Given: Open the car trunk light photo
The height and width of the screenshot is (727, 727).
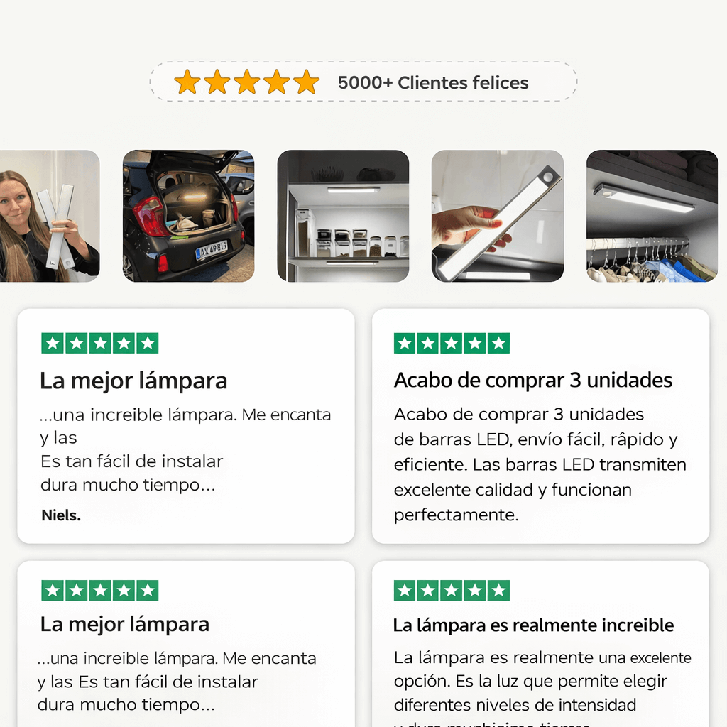Looking at the screenshot, I should coord(188,216).
